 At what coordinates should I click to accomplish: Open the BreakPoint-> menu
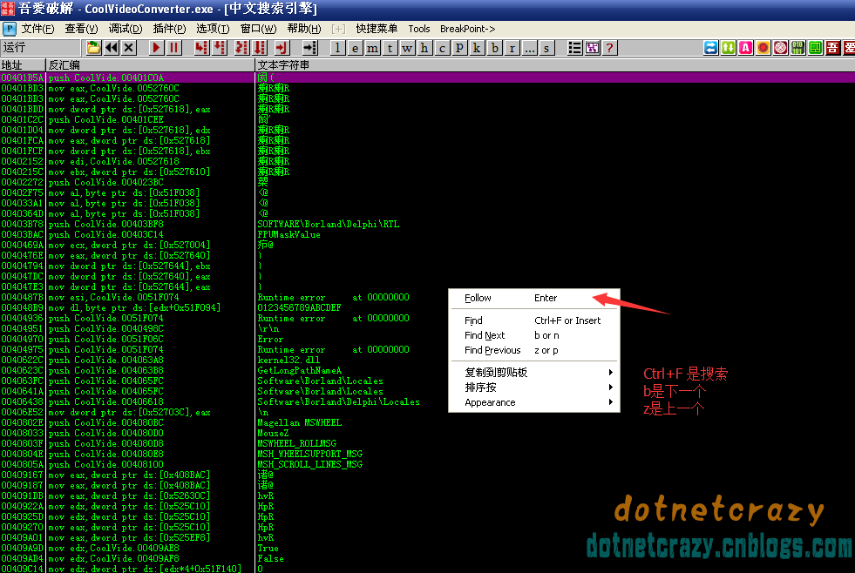[x=468, y=29]
